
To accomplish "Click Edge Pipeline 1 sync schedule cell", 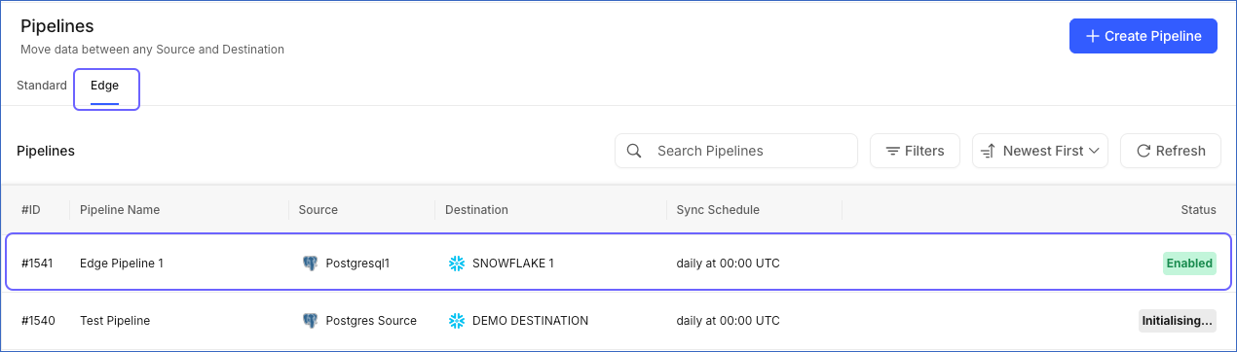I will 729,263.
